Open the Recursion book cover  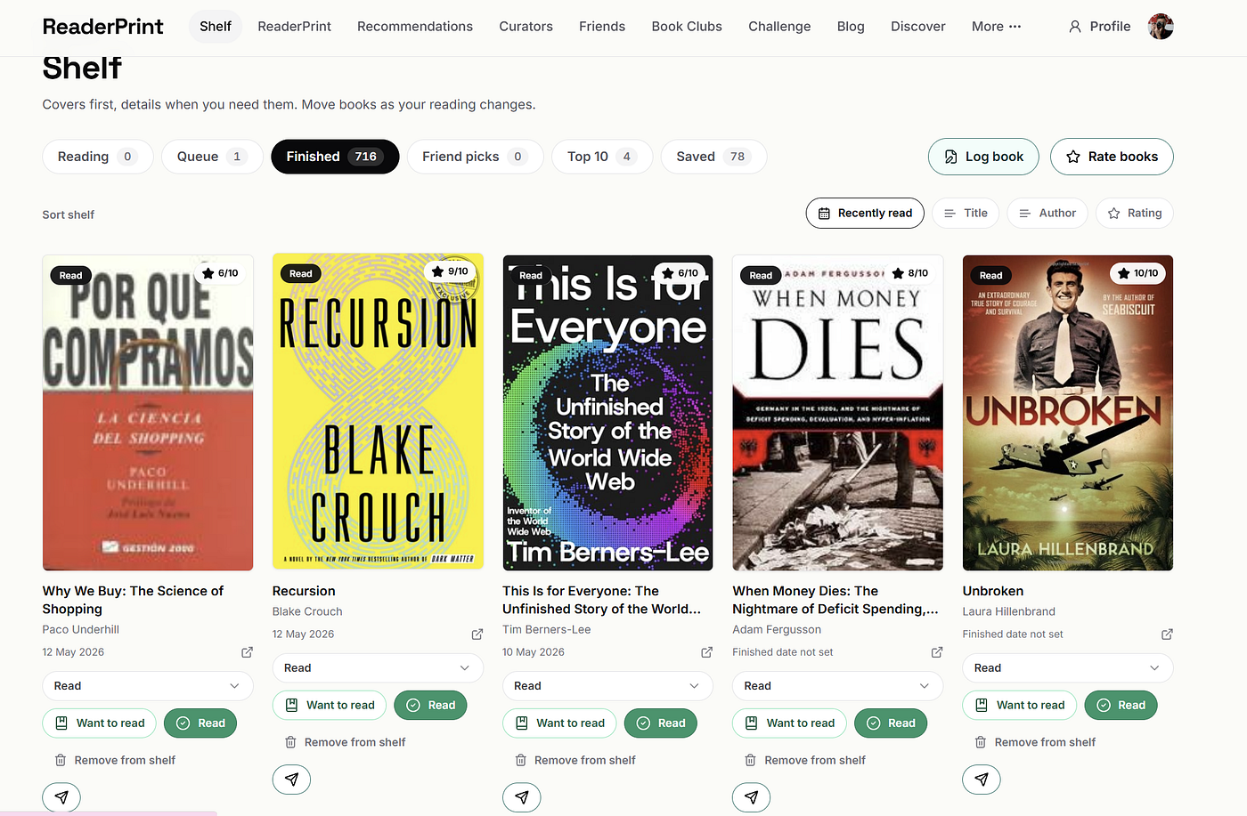coord(378,413)
